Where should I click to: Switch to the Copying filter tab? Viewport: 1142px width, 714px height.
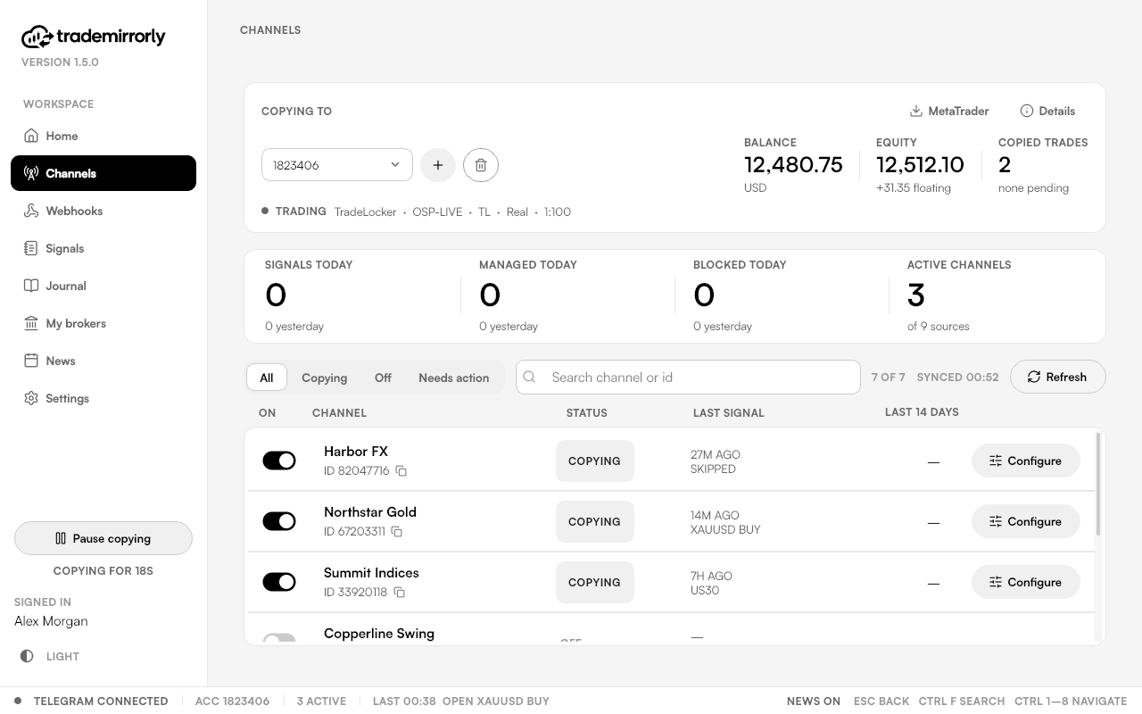point(324,378)
